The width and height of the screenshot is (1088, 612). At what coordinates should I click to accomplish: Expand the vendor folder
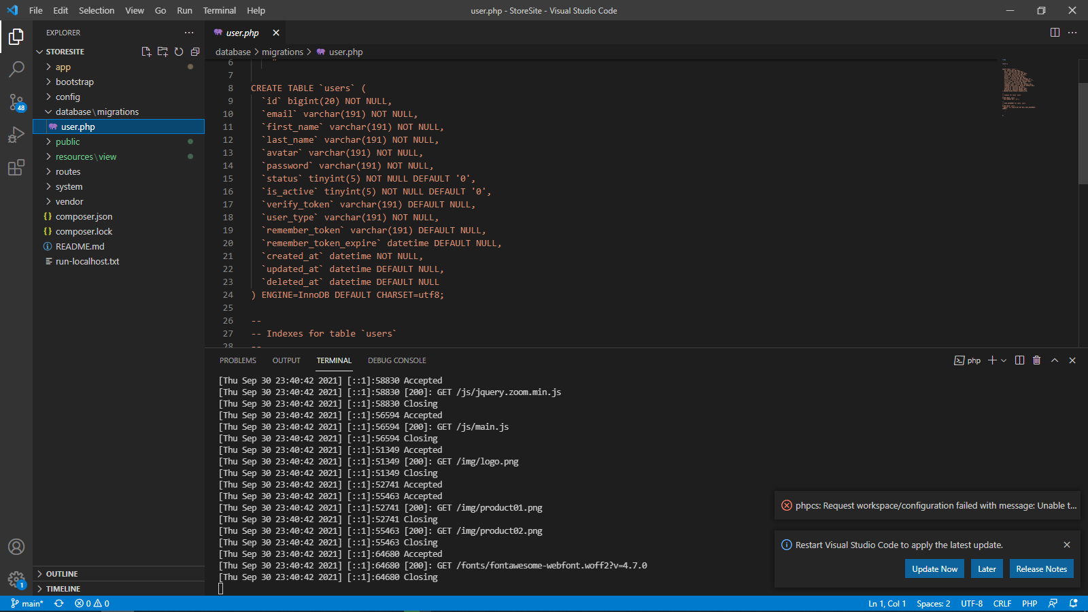pyautogui.click(x=119, y=201)
